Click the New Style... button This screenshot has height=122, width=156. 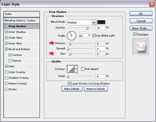(x=141, y=28)
